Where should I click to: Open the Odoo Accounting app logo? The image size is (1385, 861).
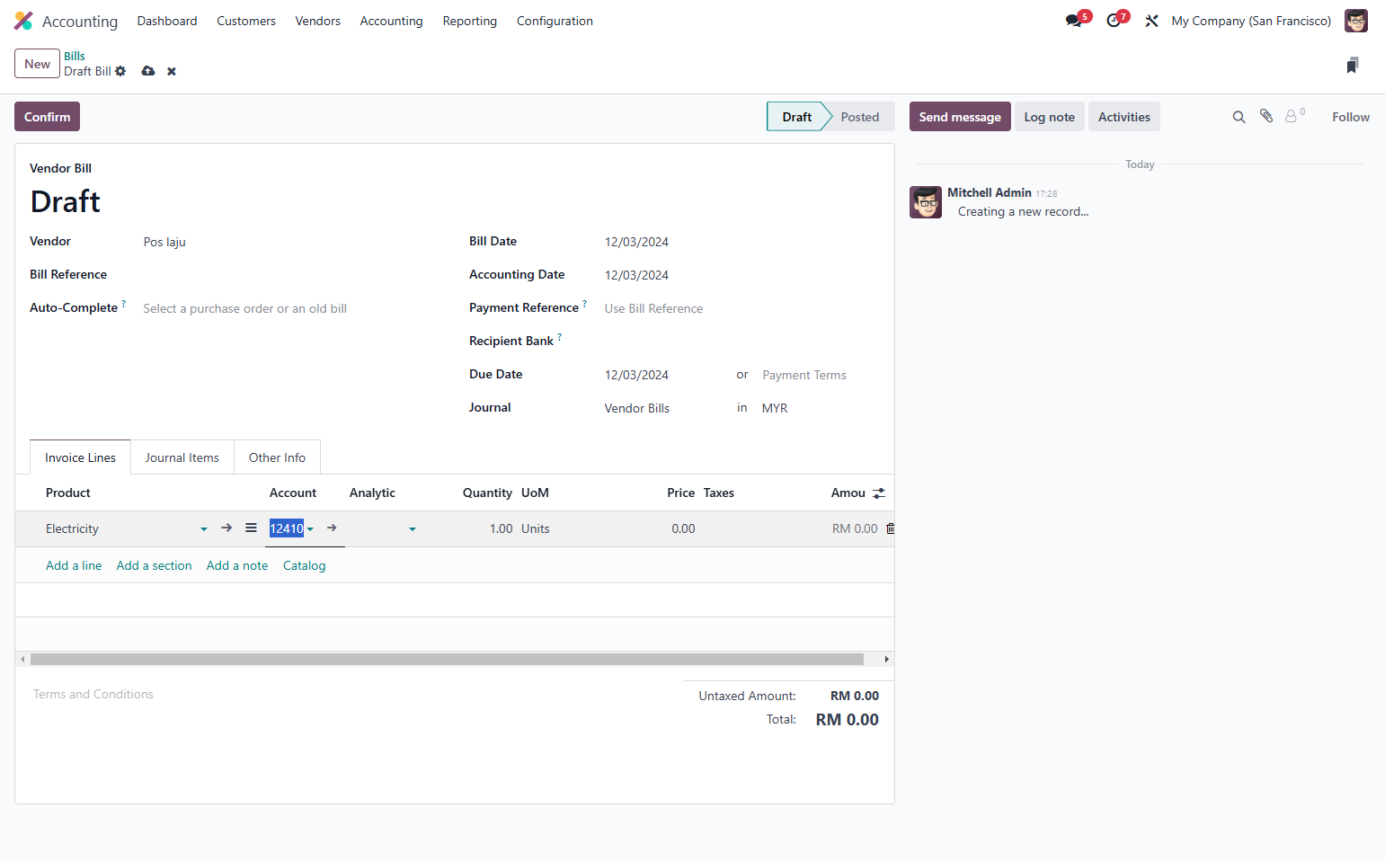click(23, 21)
